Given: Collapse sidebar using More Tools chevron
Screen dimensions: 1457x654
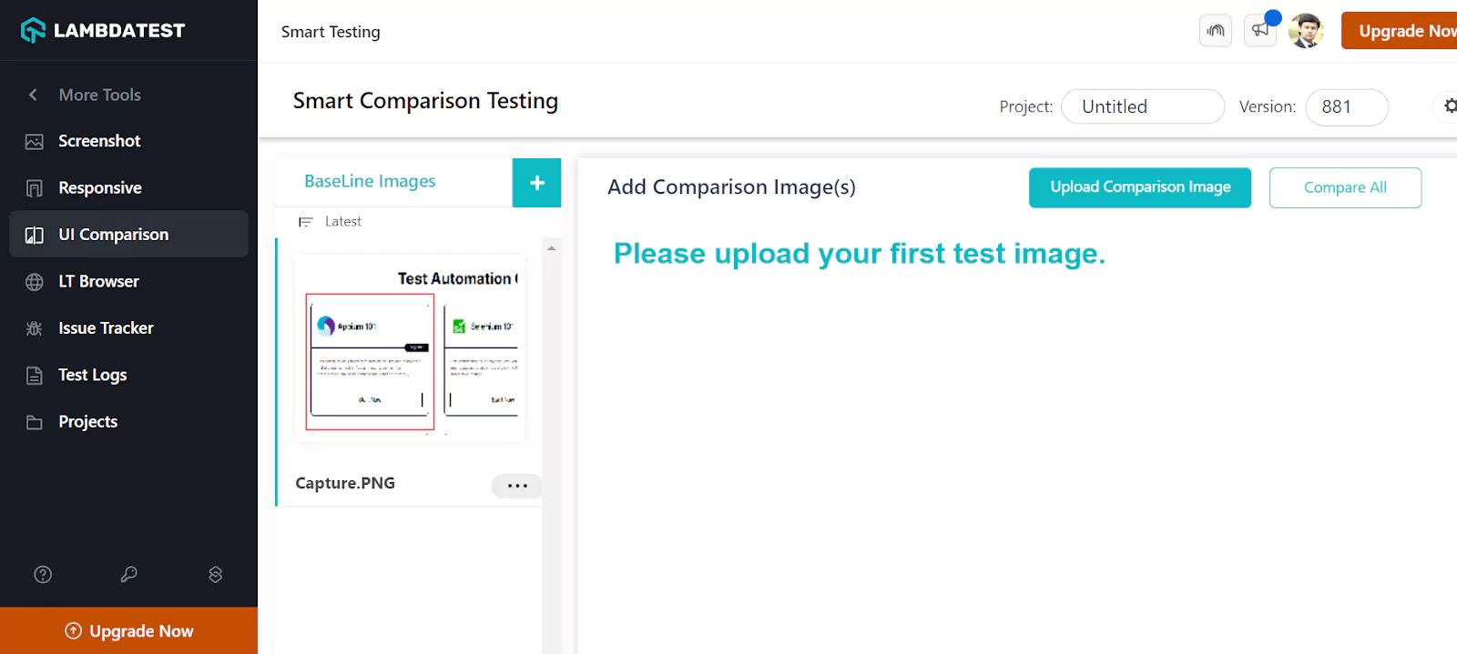Looking at the screenshot, I should [x=32, y=95].
